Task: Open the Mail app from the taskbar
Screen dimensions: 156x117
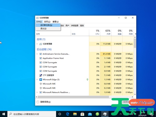Action: pyautogui.click(x=90, y=114)
